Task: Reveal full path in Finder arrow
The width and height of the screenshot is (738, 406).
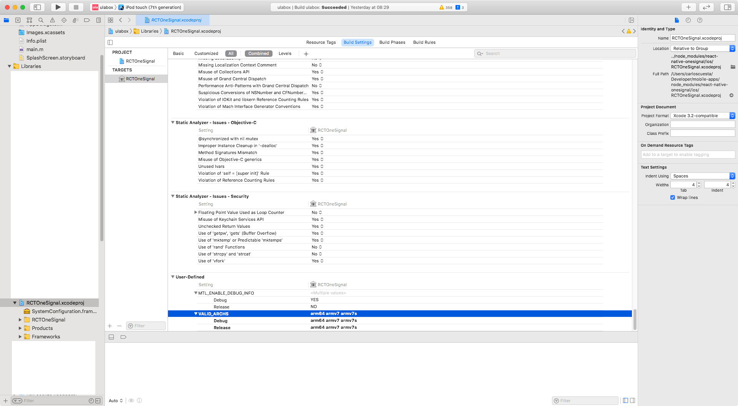Action: coord(731,95)
